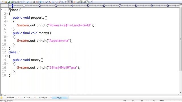Click the Hex viewer toolbar icon
This screenshot has width=182, height=102.
[x=63, y=2]
